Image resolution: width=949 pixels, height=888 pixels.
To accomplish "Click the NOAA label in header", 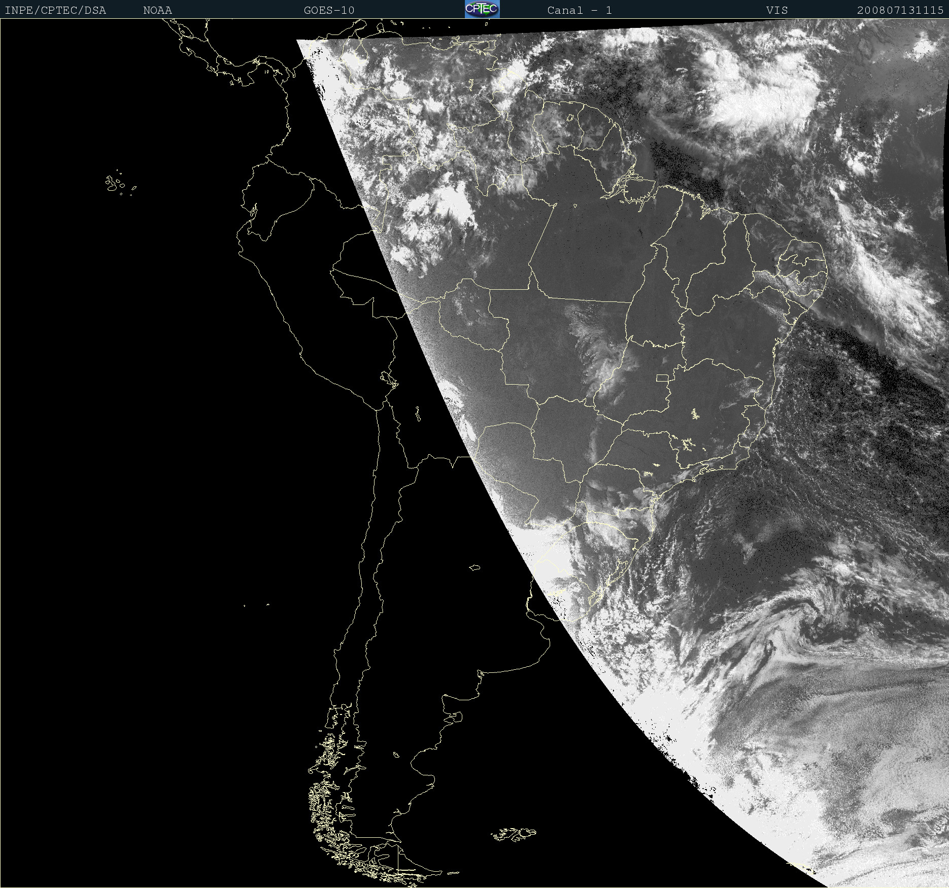I will click(x=157, y=11).
